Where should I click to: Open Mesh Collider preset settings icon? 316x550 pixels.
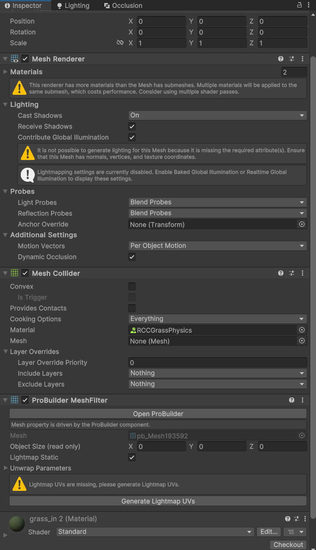click(292, 273)
